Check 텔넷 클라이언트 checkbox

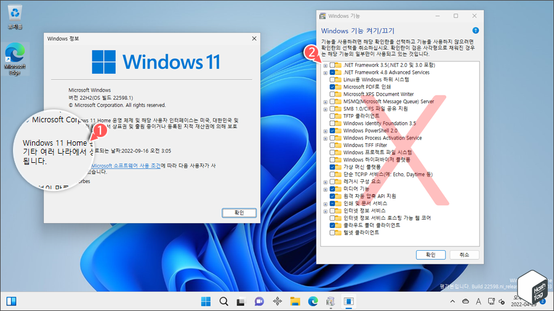(332, 232)
